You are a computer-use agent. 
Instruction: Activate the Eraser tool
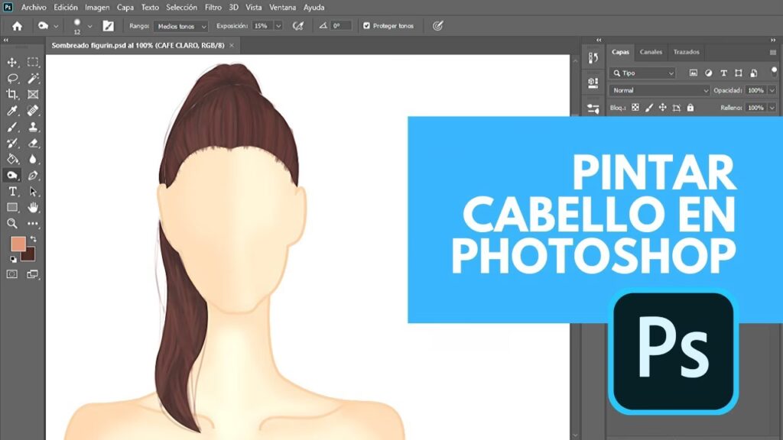(x=33, y=143)
